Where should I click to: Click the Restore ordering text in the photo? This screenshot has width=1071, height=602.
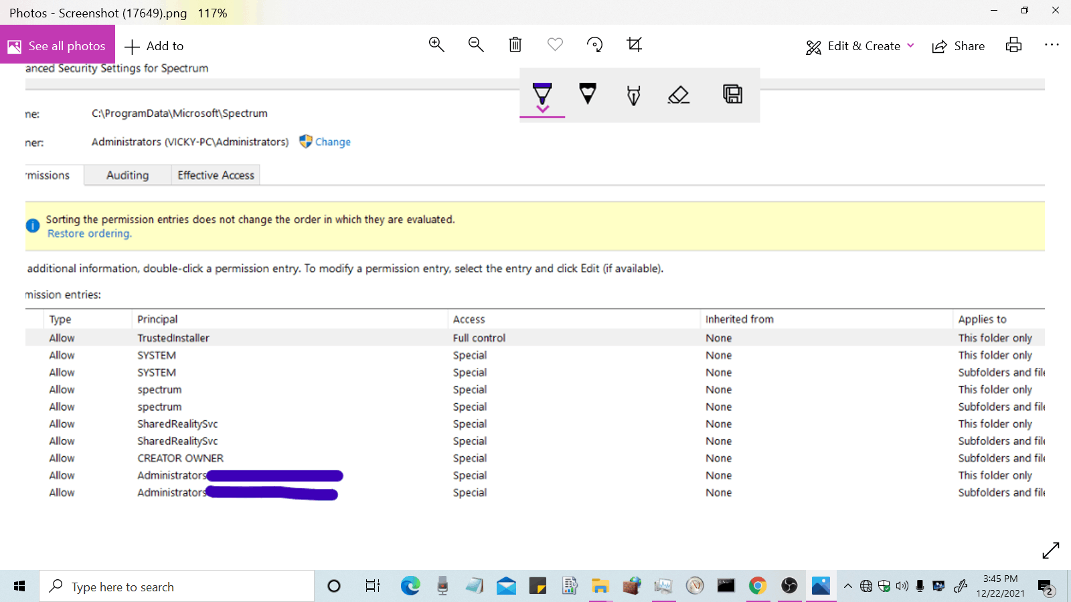click(90, 233)
